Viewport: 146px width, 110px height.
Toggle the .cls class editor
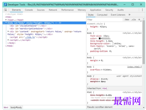[x=133, y=20]
